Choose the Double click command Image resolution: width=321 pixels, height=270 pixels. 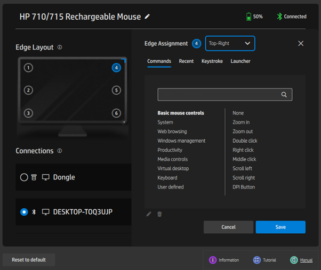[245, 141]
